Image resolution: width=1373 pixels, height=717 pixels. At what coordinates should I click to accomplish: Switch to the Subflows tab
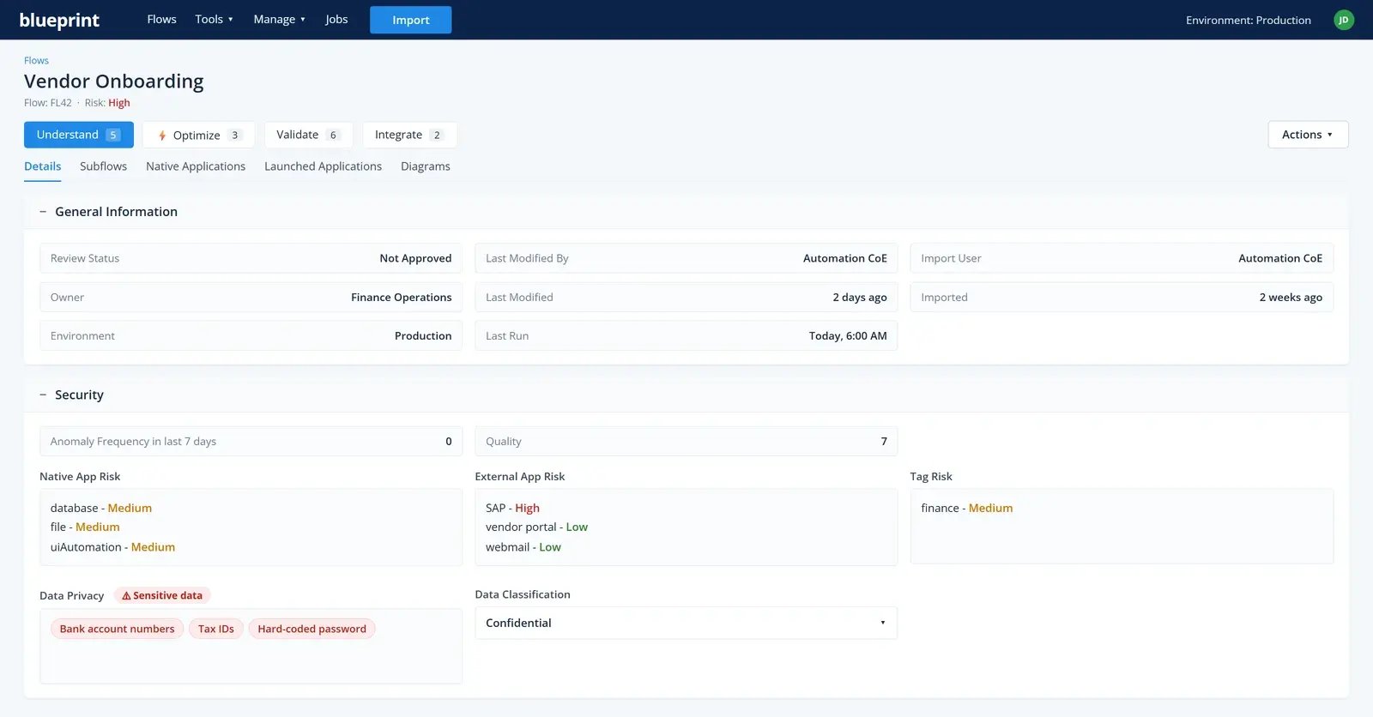coord(103,166)
